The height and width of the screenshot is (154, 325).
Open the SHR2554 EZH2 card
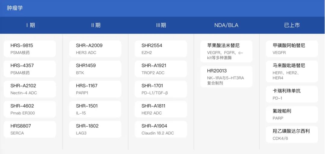pos(161,49)
